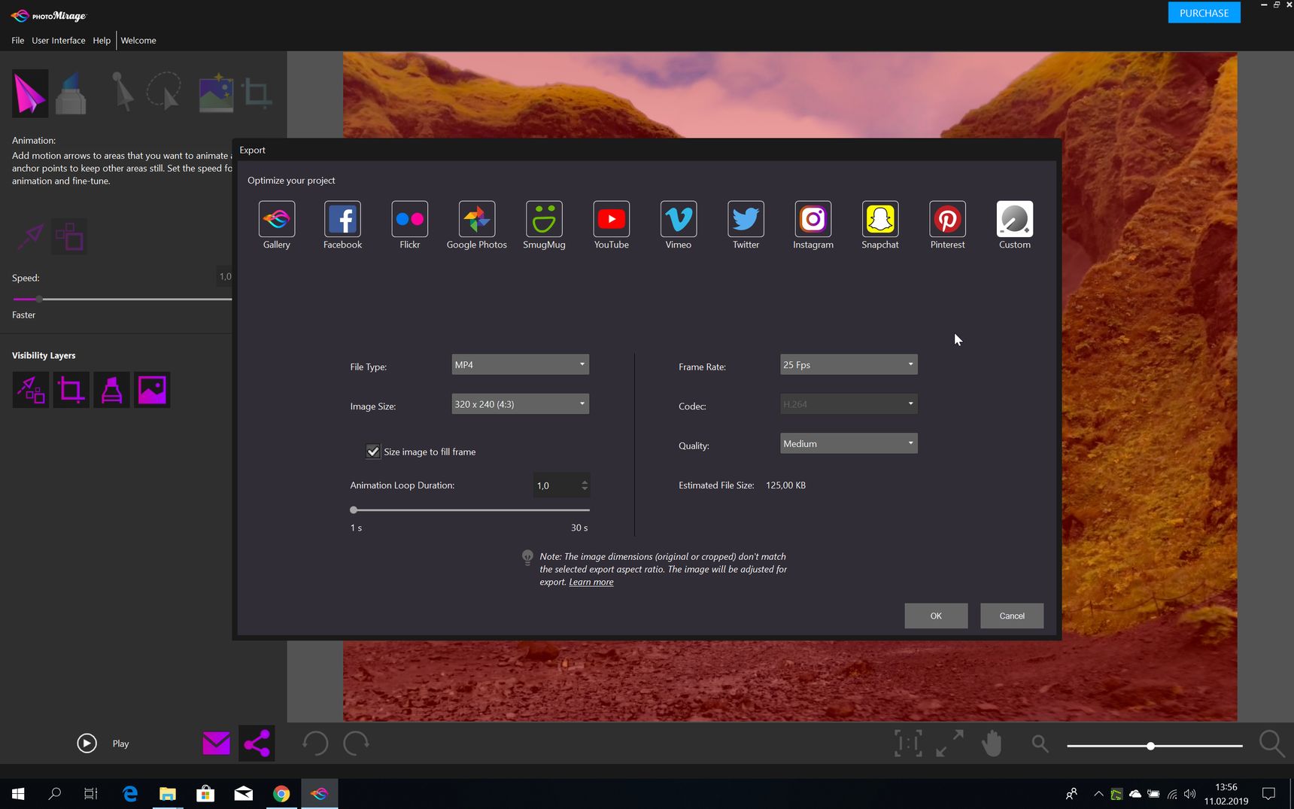The image size is (1294, 809).
Task: Open the File menu
Action: tap(18, 41)
